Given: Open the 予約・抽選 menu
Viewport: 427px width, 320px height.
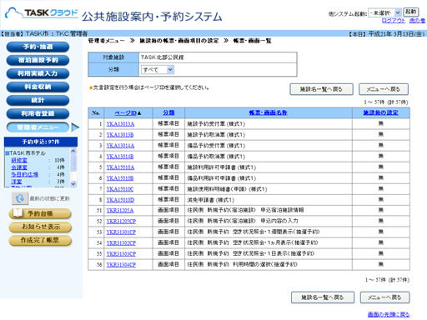Looking at the screenshot, I should tap(38, 47).
